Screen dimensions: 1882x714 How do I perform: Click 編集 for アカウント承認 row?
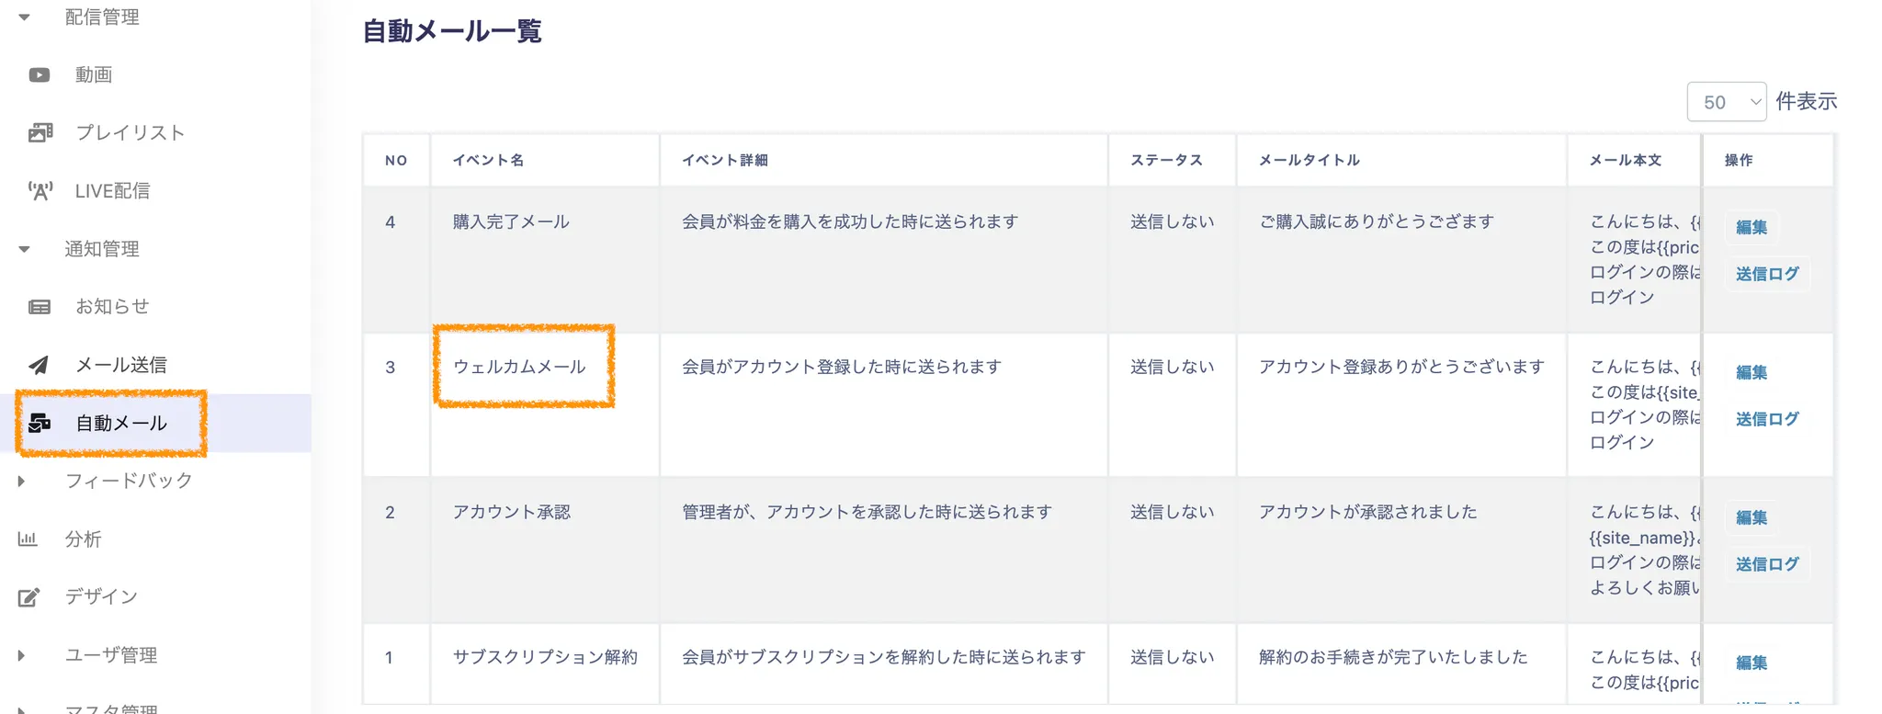click(x=1752, y=517)
